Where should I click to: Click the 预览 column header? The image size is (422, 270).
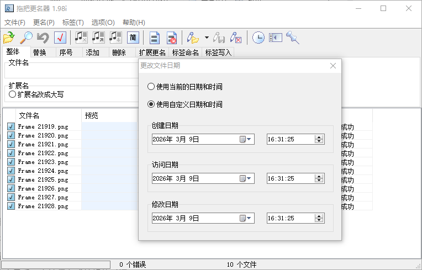click(109, 115)
